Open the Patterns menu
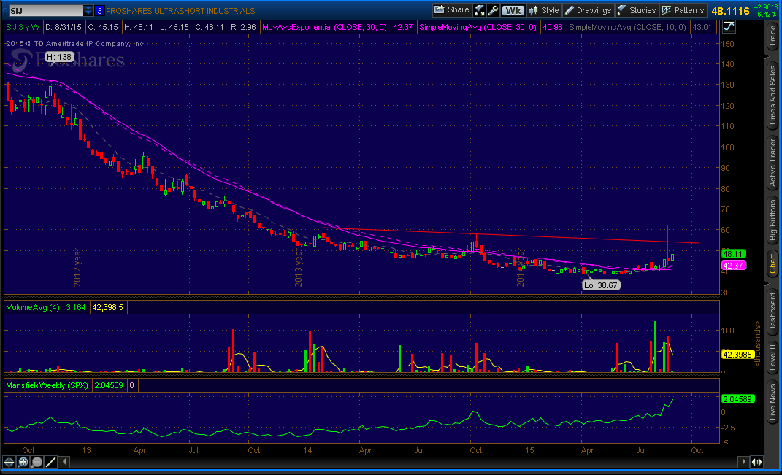The width and height of the screenshot is (782, 475). (x=683, y=10)
